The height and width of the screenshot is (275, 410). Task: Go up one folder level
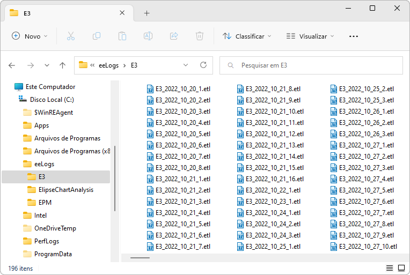(x=62, y=65)
